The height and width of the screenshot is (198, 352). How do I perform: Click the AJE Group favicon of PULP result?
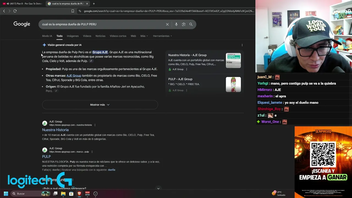coord(45,150)
